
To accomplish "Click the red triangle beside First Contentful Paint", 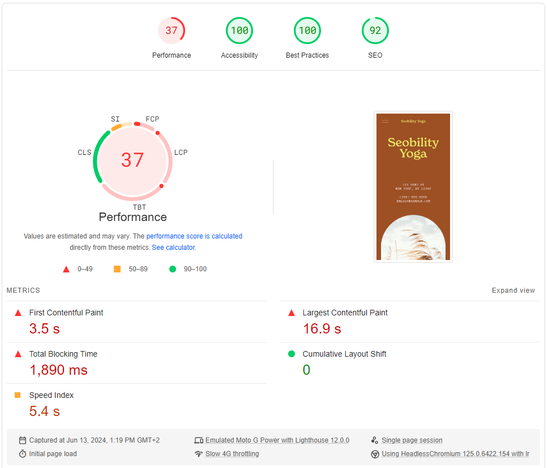I will point(18,312).
